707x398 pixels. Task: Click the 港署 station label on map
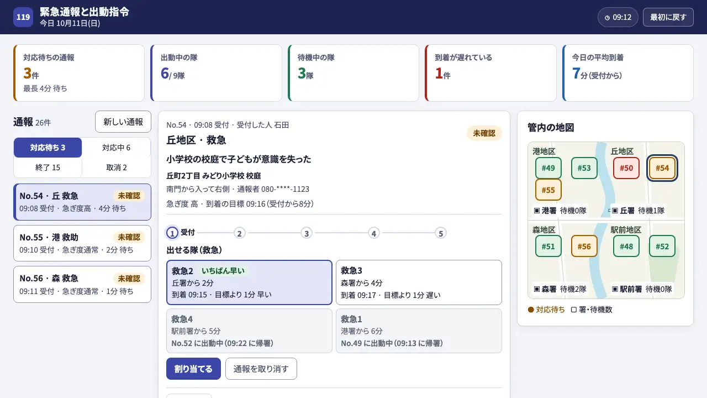pyautogui.click(x=560, y=211)
